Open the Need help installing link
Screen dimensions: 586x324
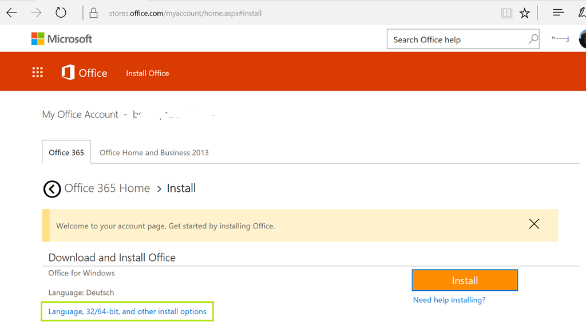click(x=449, y=300)
